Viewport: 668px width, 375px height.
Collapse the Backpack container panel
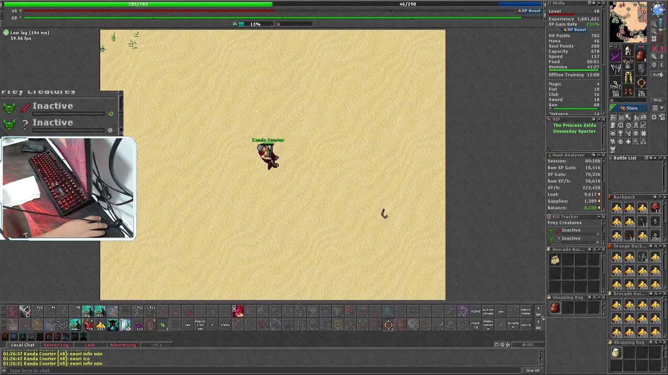660,197
